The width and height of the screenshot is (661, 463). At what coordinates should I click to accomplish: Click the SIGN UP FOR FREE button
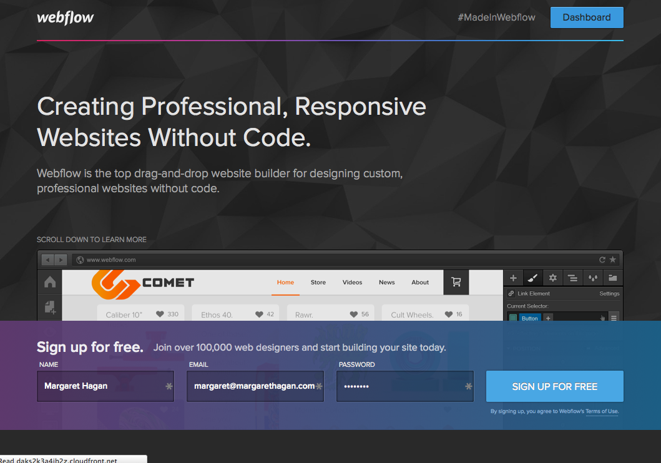(554, 386)
